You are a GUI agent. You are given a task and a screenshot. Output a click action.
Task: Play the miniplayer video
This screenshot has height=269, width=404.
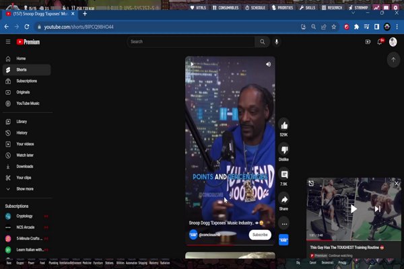coord(353,209)
